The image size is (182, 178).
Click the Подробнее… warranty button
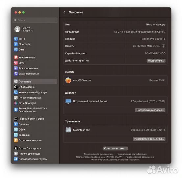coord(156,61)
